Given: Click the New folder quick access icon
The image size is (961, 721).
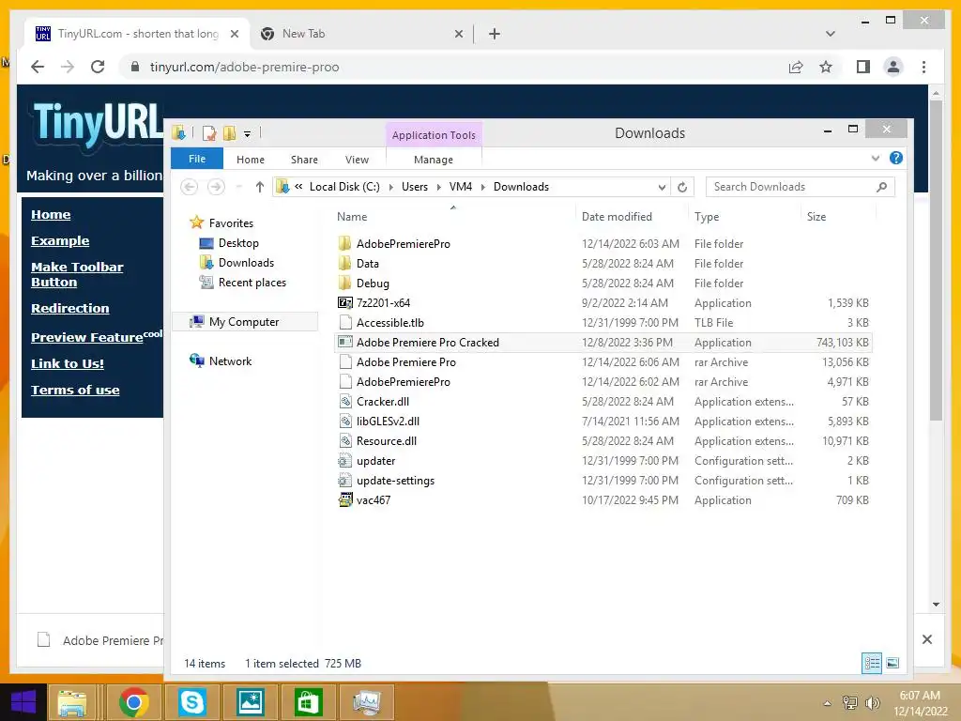Looking at the screenshot, I should (230, 133).
